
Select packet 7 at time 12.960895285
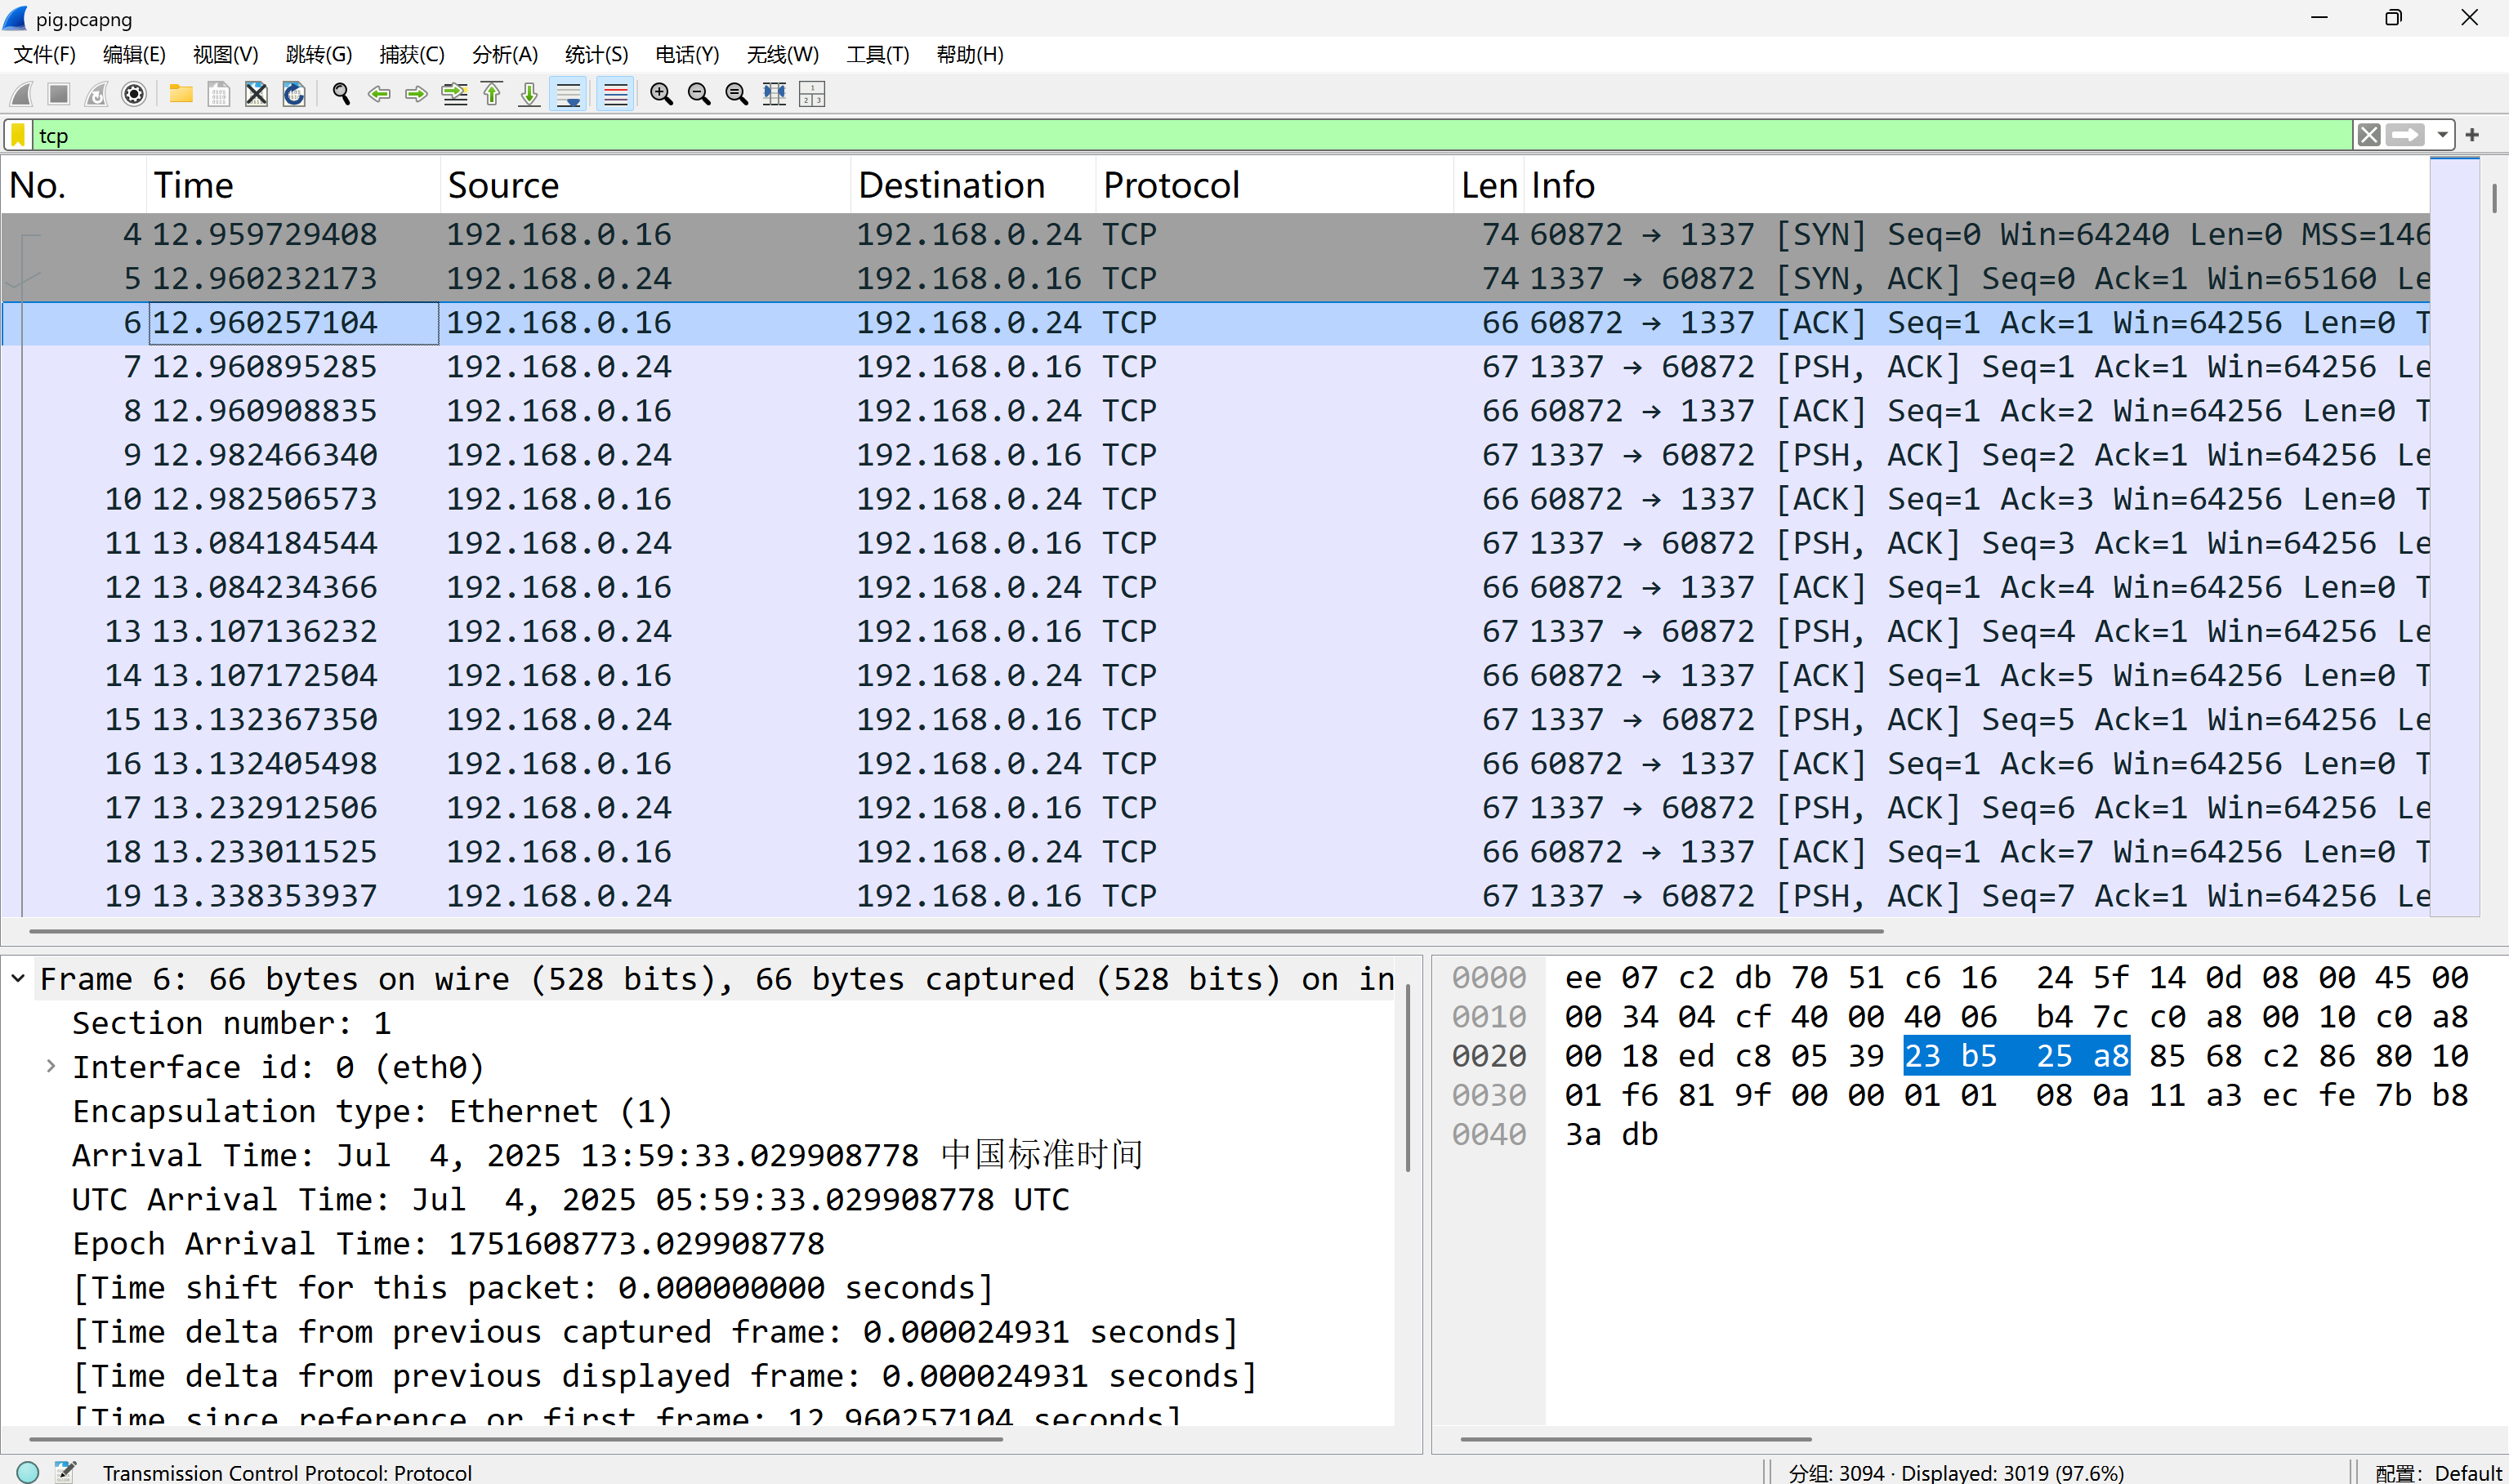(1215, 366)
